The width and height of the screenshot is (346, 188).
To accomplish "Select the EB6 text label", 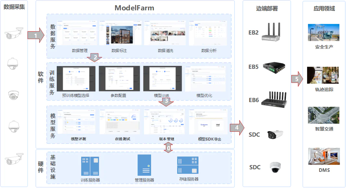I will tap(254, 100).
